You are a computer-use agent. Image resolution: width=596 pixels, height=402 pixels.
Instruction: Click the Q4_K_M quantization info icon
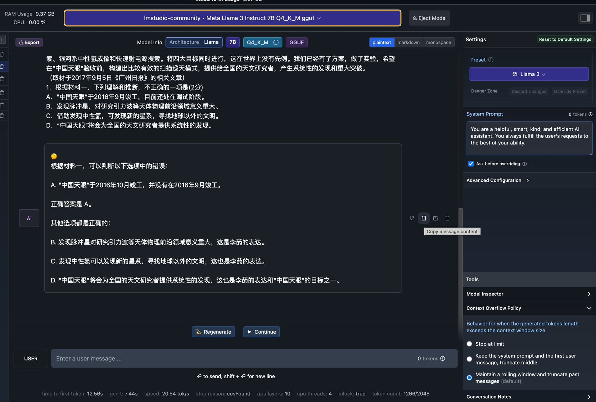coord(276,43)
